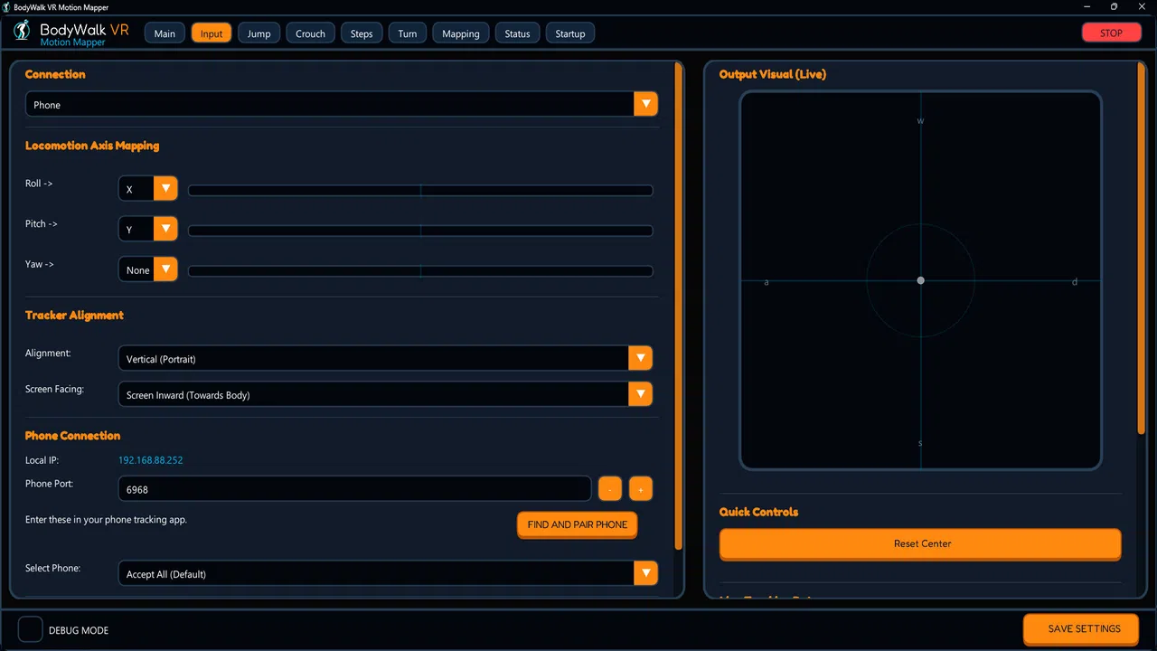
Task: Expand the Connection Phone dropdown
Action: coord(342,105)
